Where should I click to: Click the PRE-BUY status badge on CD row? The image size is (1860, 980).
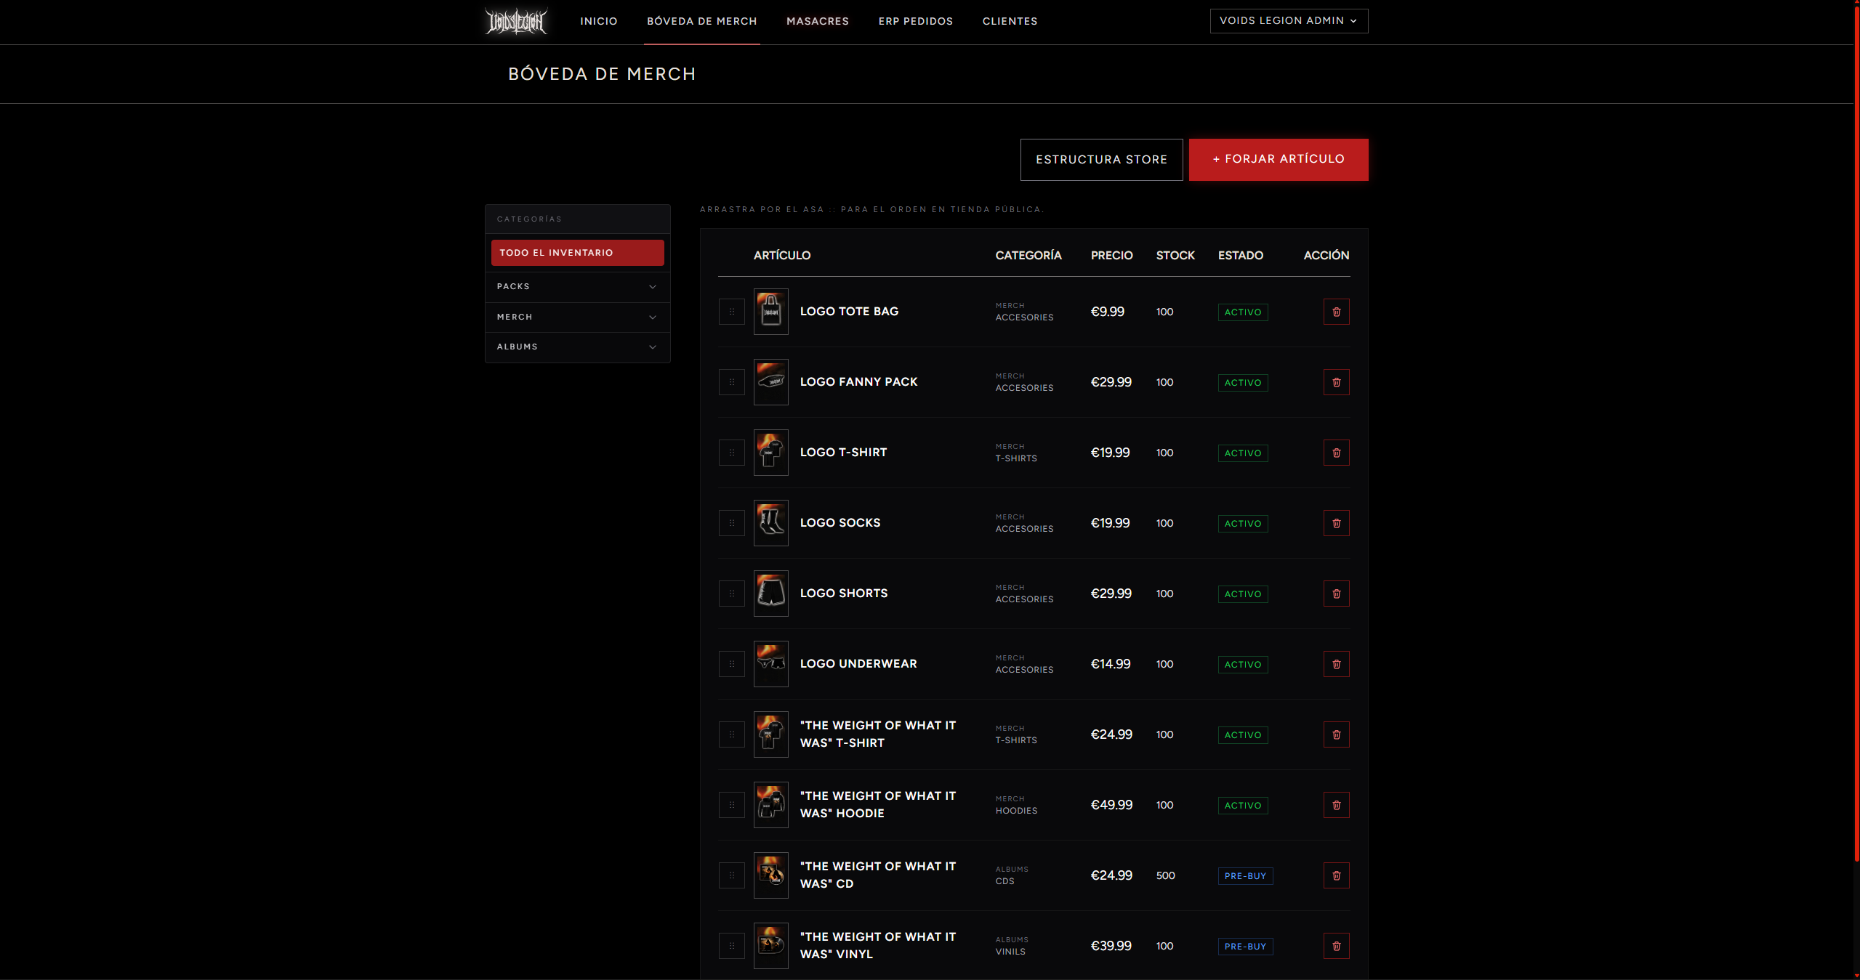pyautogui.click(x=1244, y=875)
